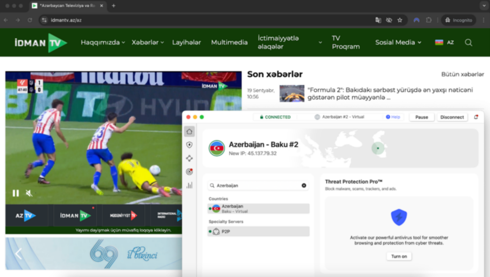
Task: Reload the idmantv.az page
Action: [30, 20]
